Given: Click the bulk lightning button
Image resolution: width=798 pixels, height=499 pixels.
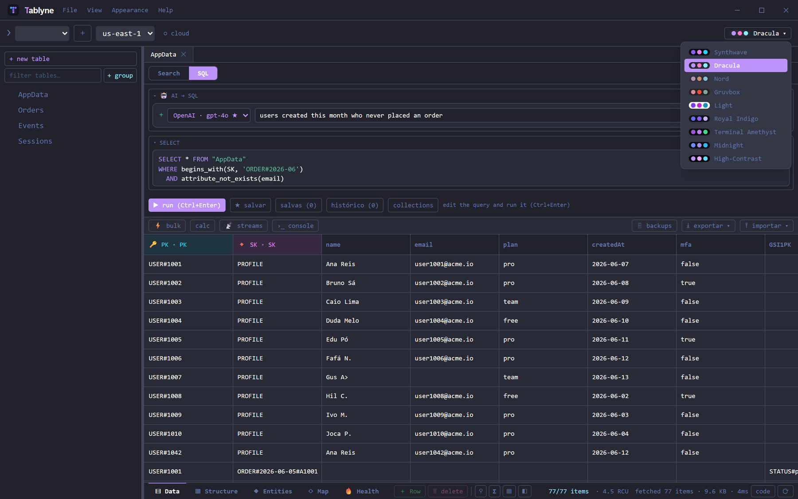Looking at the screenshot, I should 167,226.
